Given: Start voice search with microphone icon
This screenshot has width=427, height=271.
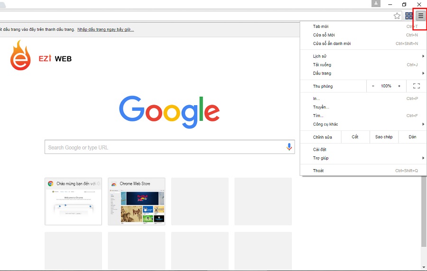Looking at the screenshot, I should tap(289, 147).
